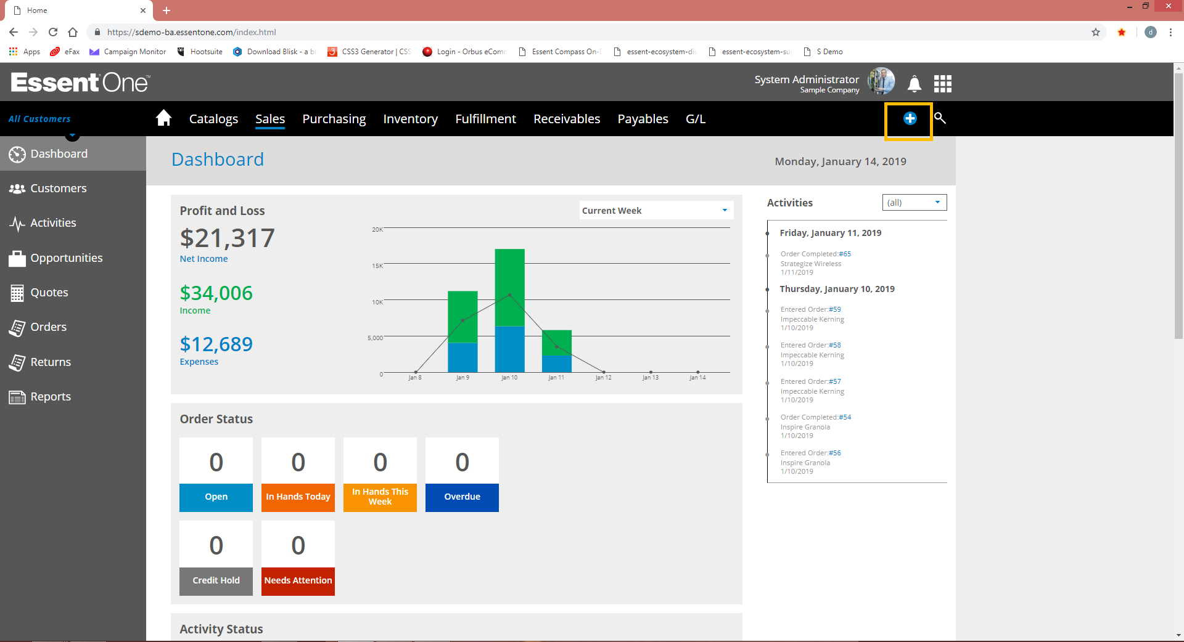Viewport: 1184px width, 642px height.
Task: Click the Credit Hold tile
Action: 216,558
